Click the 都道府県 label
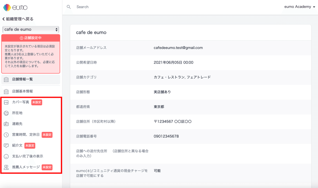 pyautogui.click(x=83, y=107)
